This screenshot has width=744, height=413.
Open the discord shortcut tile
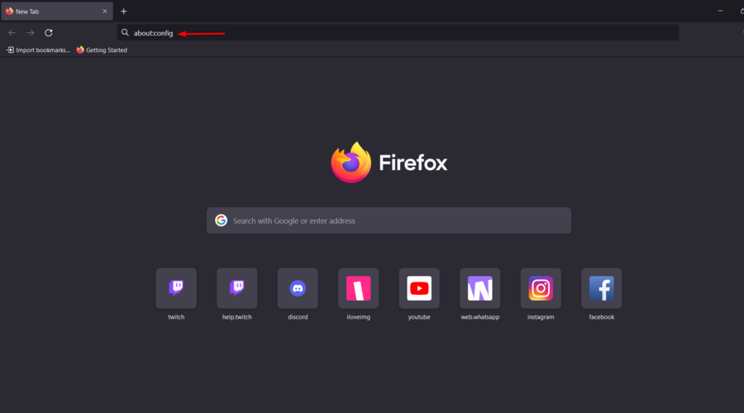coord(298,288)
